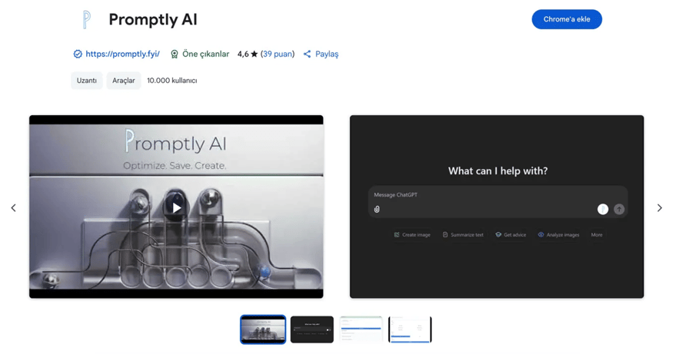692x354 pixels.
Task: Click the Promptly AI page title
Action: pyautogui.click(x=153, y=20)
